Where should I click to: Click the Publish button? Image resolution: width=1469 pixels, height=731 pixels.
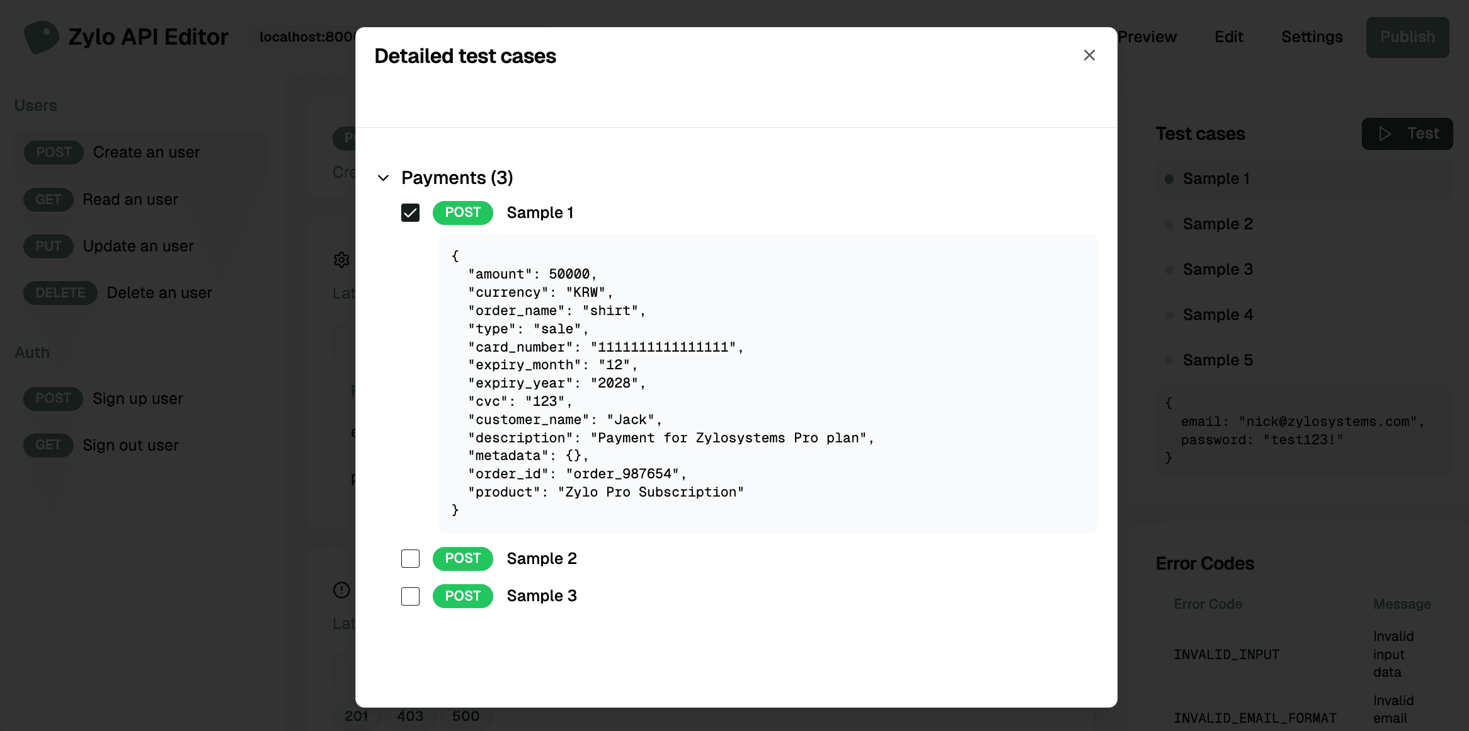tap(1407, 37)
